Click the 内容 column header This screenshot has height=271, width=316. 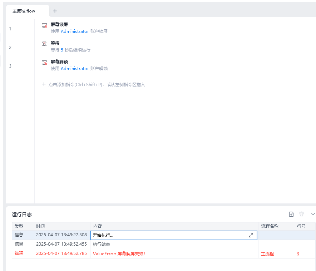(98, 226)
